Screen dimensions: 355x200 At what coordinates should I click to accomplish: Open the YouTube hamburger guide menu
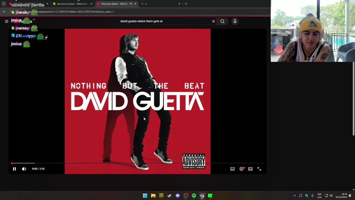[7, 21]
